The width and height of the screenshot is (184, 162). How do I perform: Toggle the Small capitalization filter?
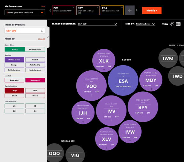(x=14, y=95)
